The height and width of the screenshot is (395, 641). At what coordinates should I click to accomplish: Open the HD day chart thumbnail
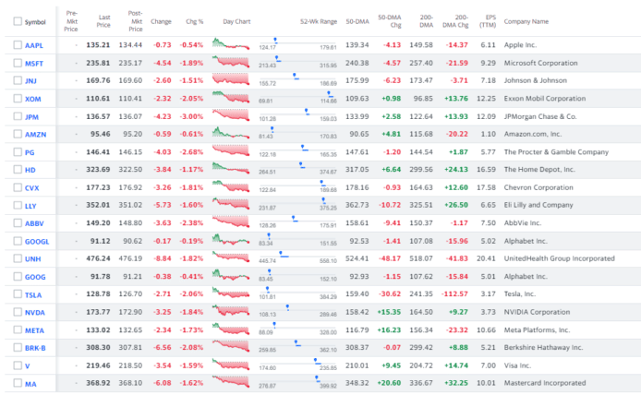point(231,168)
